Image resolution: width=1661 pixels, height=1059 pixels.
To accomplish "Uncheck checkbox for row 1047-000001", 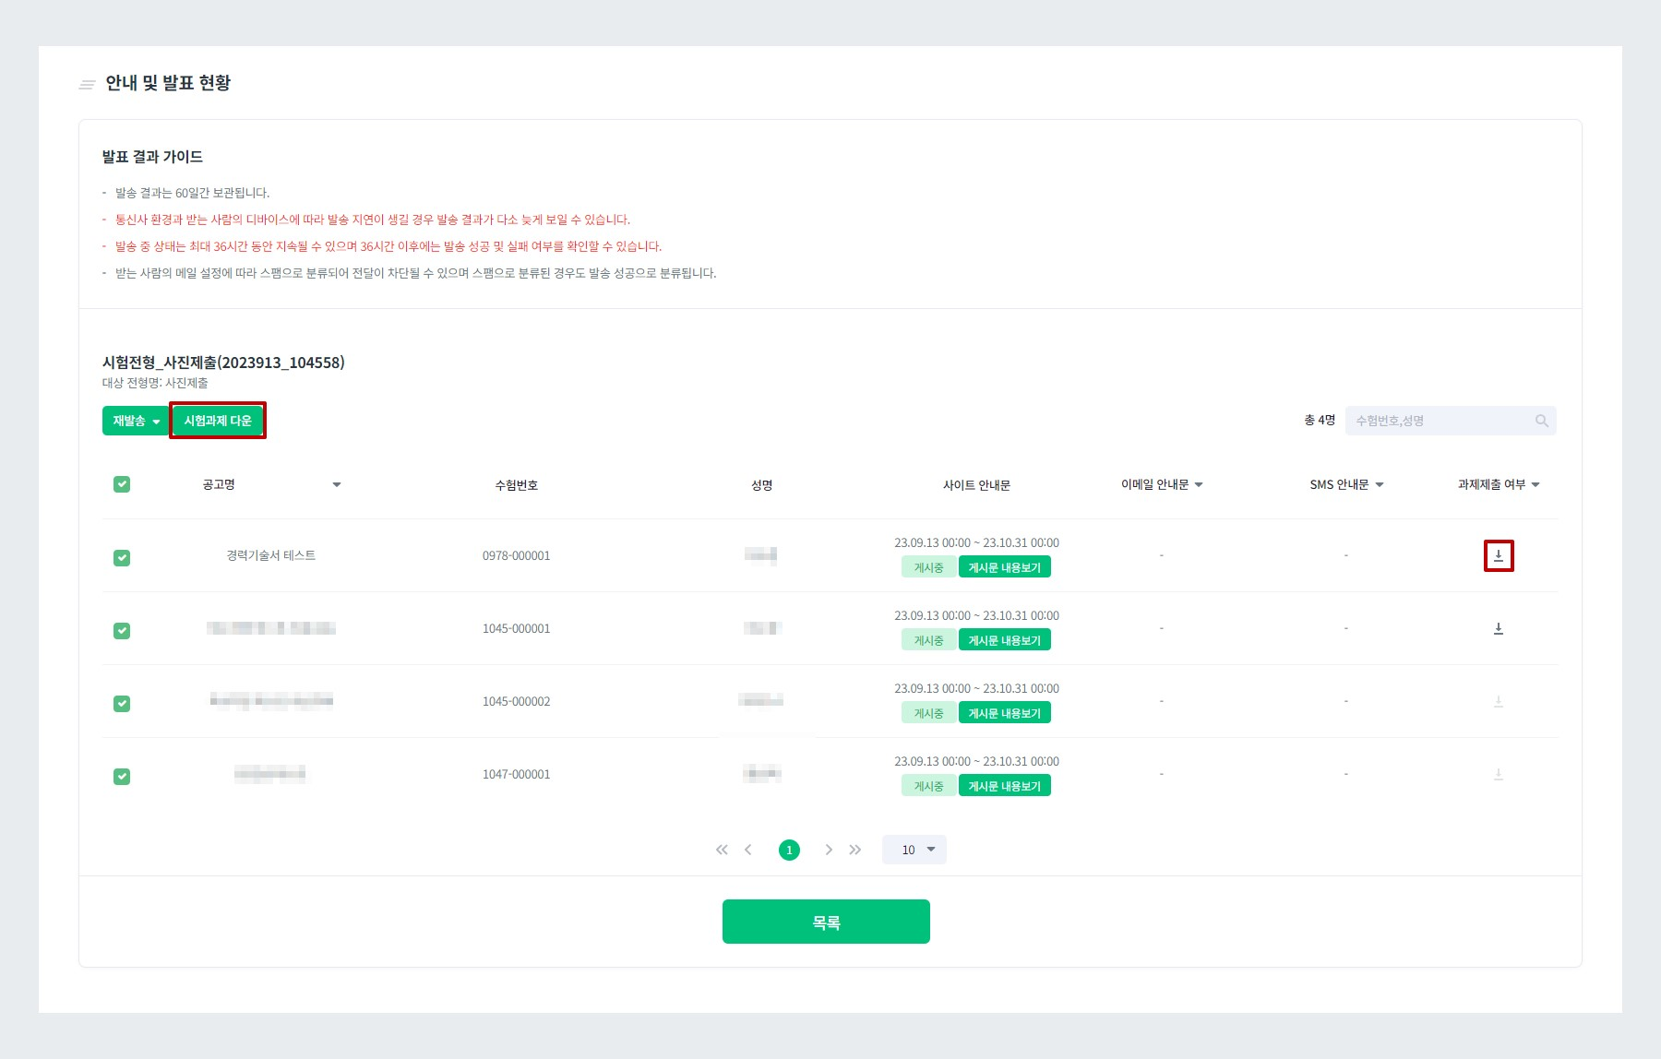I will click(x=122, y=777).
